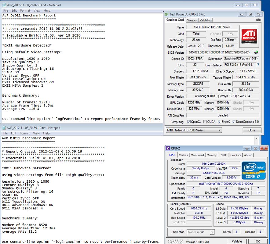Open Format menu in upper Notepad window
Image resolution: width=270 pixels, height=244 pixels.
point(25,10)
